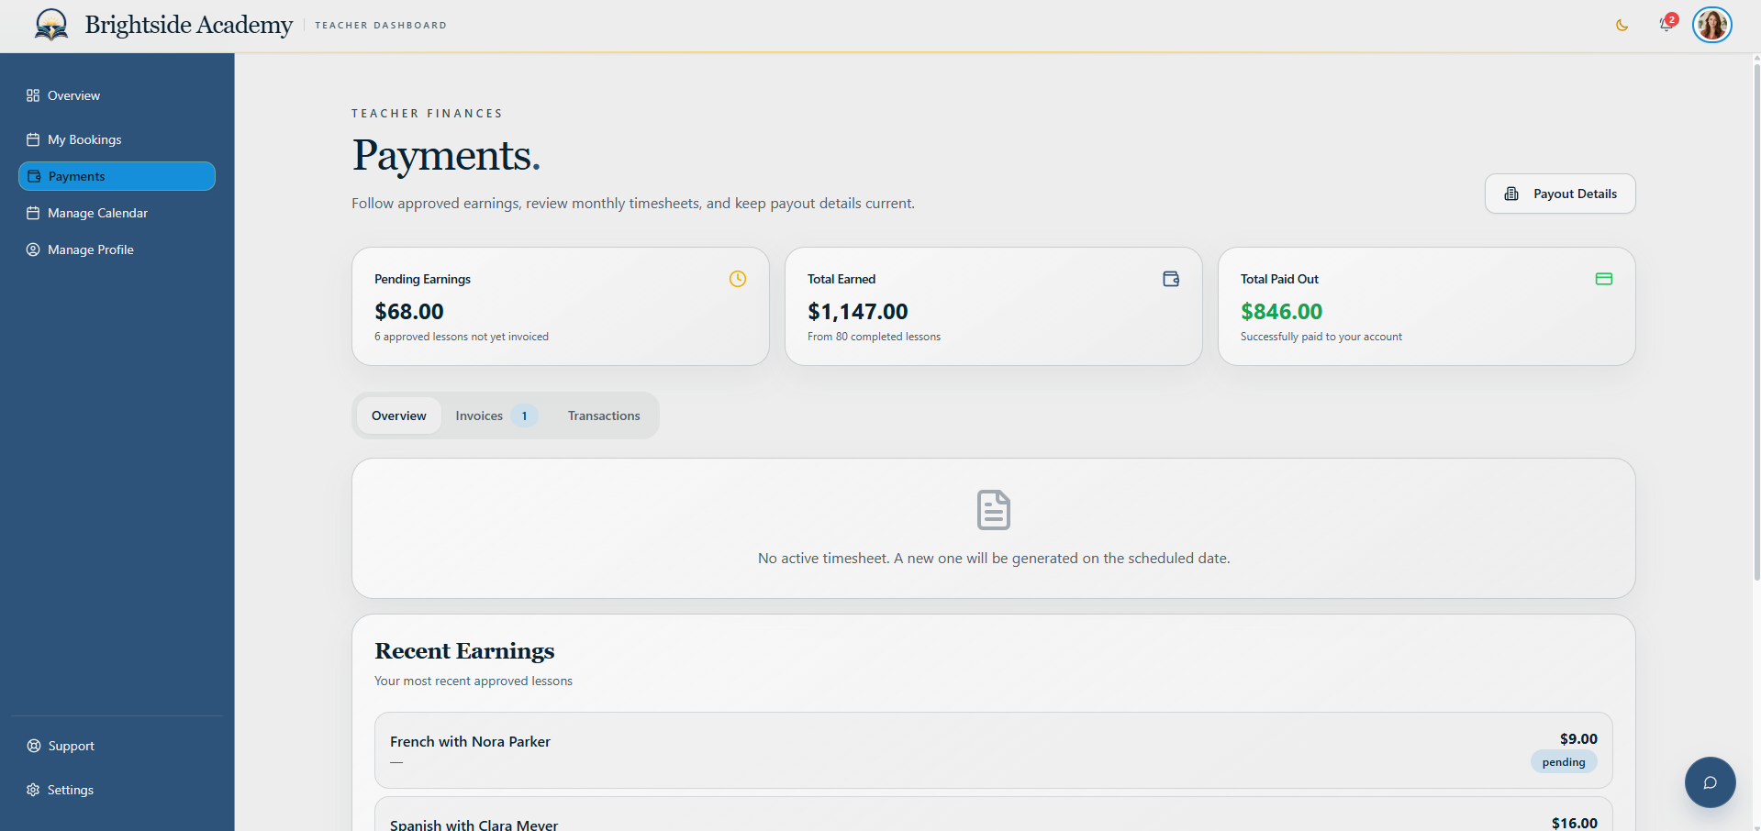Click 'From 80 completed lessons' text

coord(874,337)
